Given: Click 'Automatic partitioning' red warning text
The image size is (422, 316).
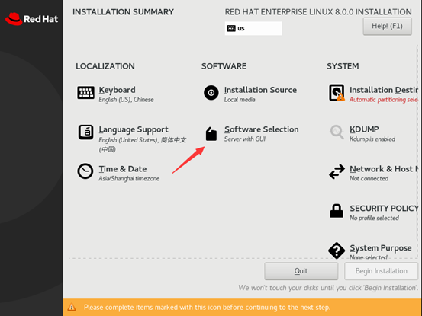Looking at the screenshot, I should point(384,100).
